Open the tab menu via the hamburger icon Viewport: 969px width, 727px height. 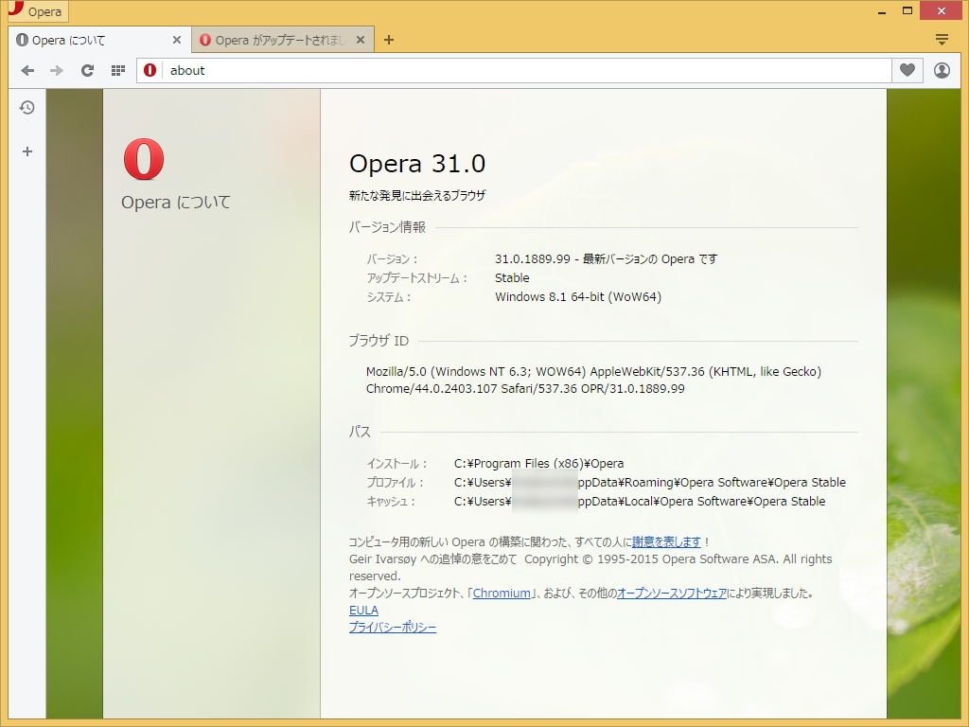tap(942, 39)
